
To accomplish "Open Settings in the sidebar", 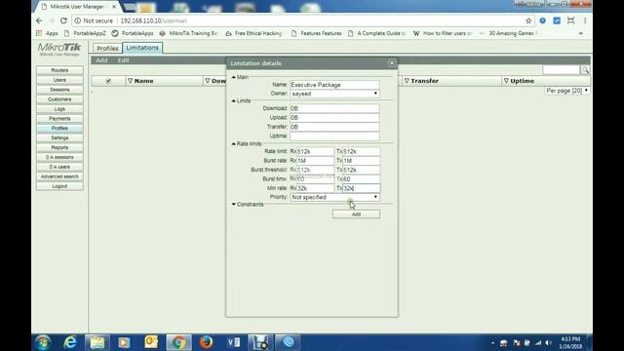I will click(59, 137).
